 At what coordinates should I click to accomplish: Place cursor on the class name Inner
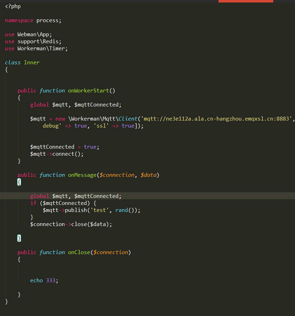pyautogui.click(x=32, y=62)
